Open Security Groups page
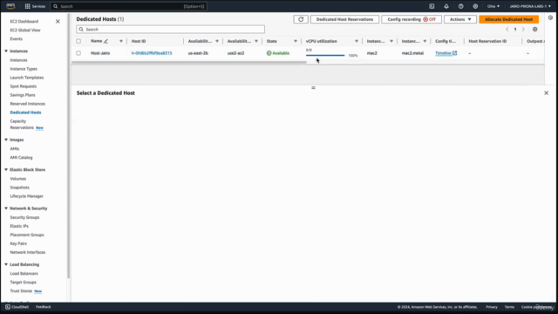The width and height of the screenshot is (558, 314). pos(24,217)
